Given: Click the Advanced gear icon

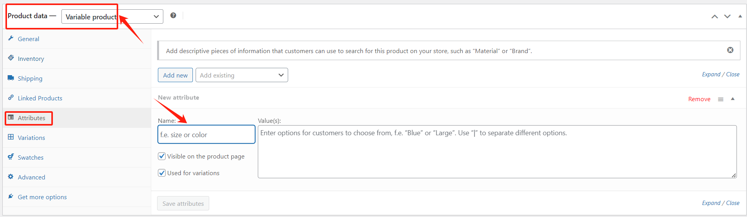Looking at the screenshot, I should (11, 177).
